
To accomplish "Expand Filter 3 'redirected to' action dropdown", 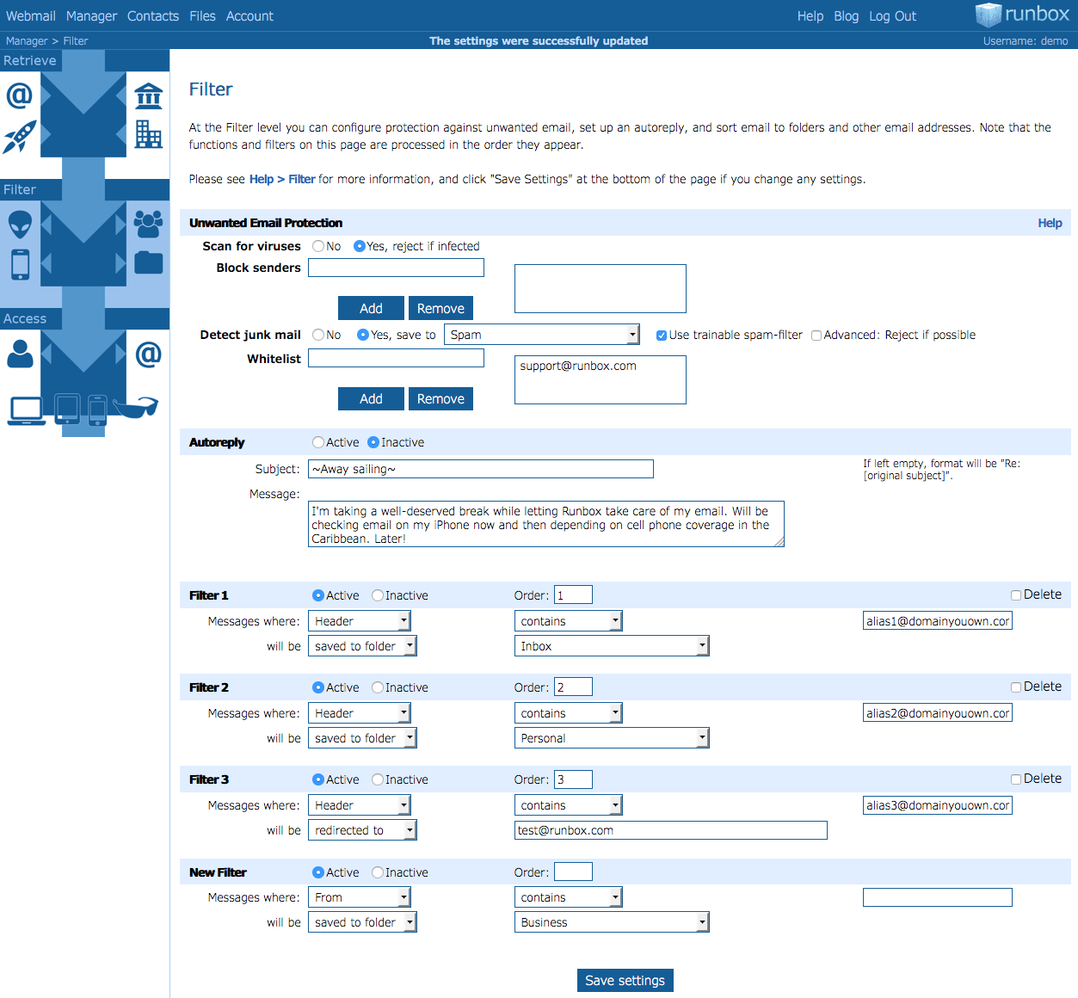I will tap(362, 830).
